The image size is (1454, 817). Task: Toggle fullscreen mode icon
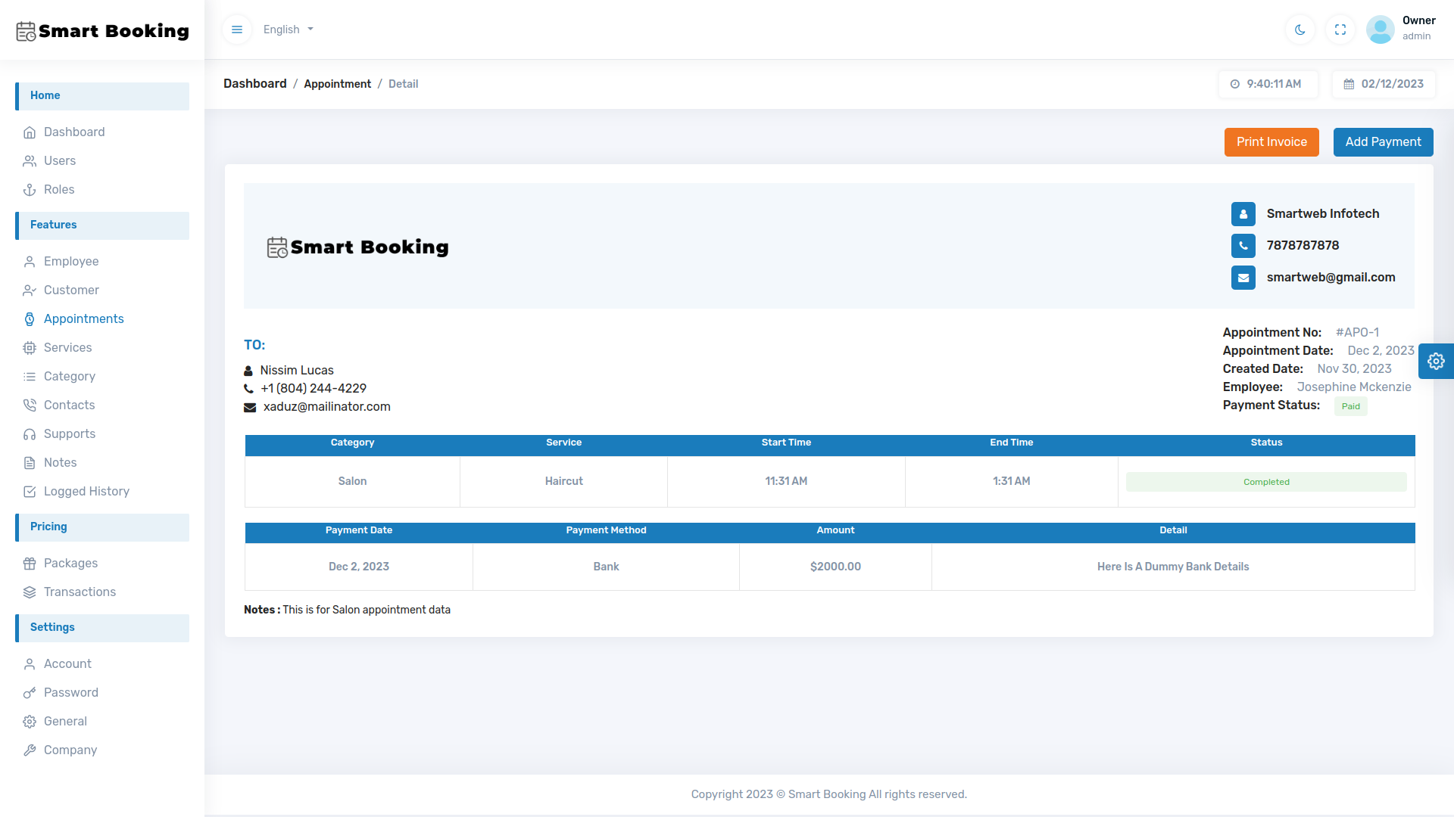(x=1340, y=30)
